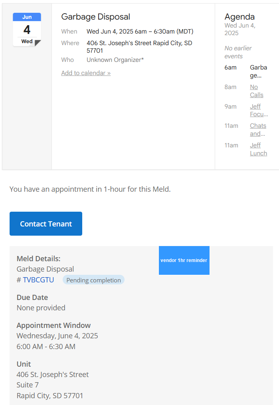Click the Meld Details heading
The height and width of the screenshot is (405, 279).
coord(38,259)
